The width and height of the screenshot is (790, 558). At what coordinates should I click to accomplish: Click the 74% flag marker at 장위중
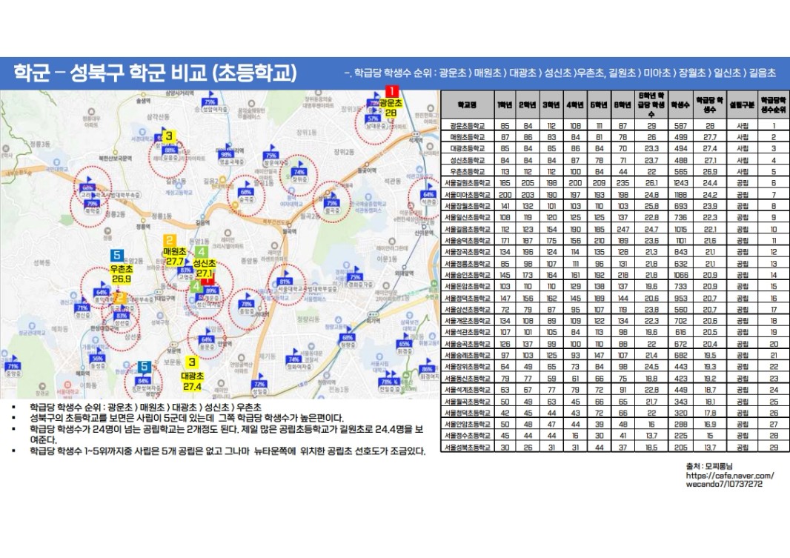click(299, 171)
